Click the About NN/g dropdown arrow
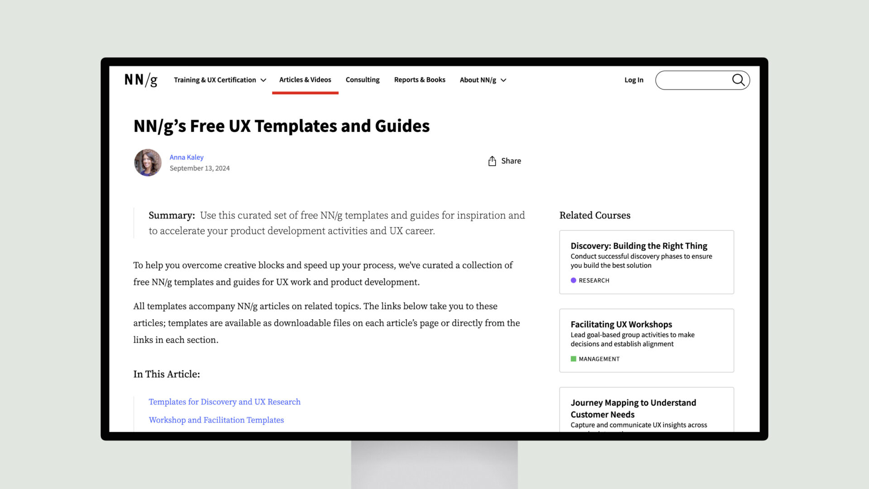Viewport: 869px width, 489px height. 504,80
